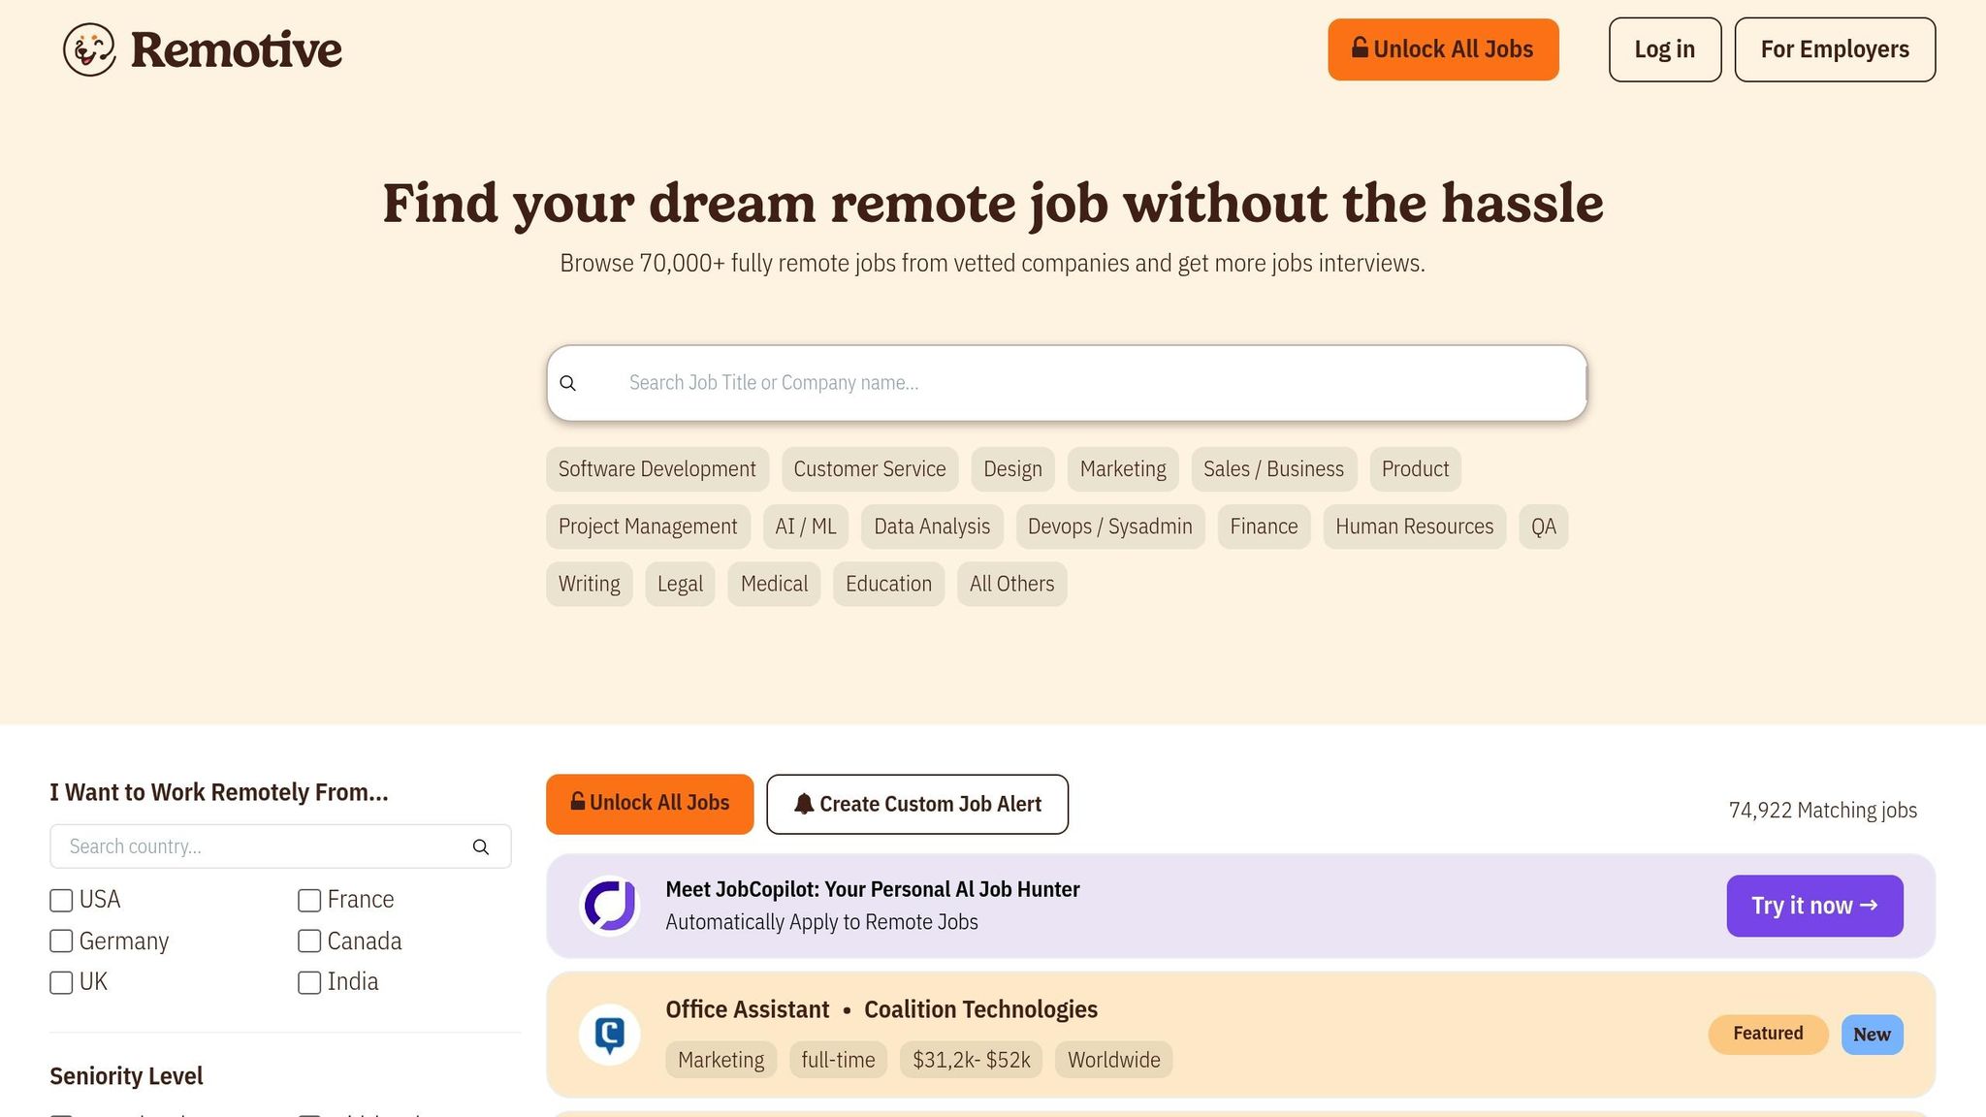The width and height of the screenshot is (1986, 1117).
Task: Open the Log in page
Action: point(1664,48)
